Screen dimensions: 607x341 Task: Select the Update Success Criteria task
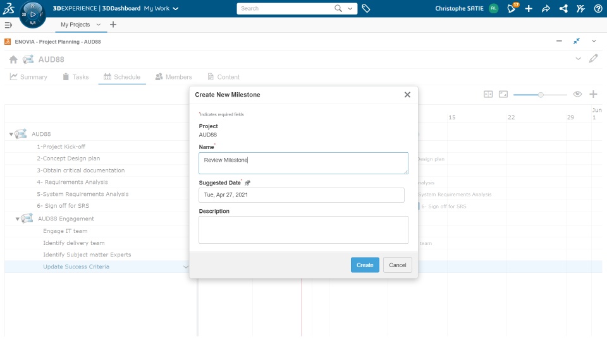pos(76,266)
